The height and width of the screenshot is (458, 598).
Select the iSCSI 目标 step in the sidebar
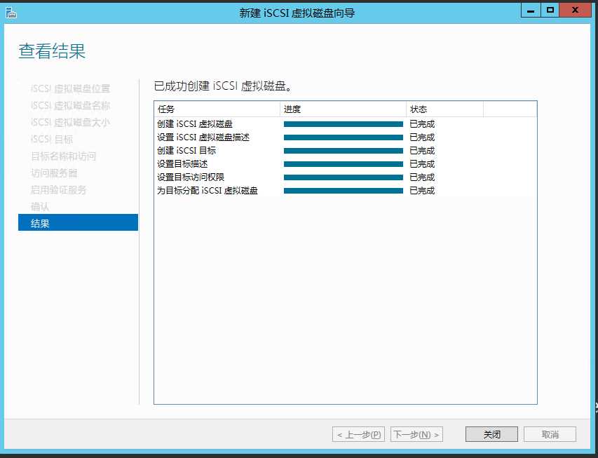click(51, 140)
